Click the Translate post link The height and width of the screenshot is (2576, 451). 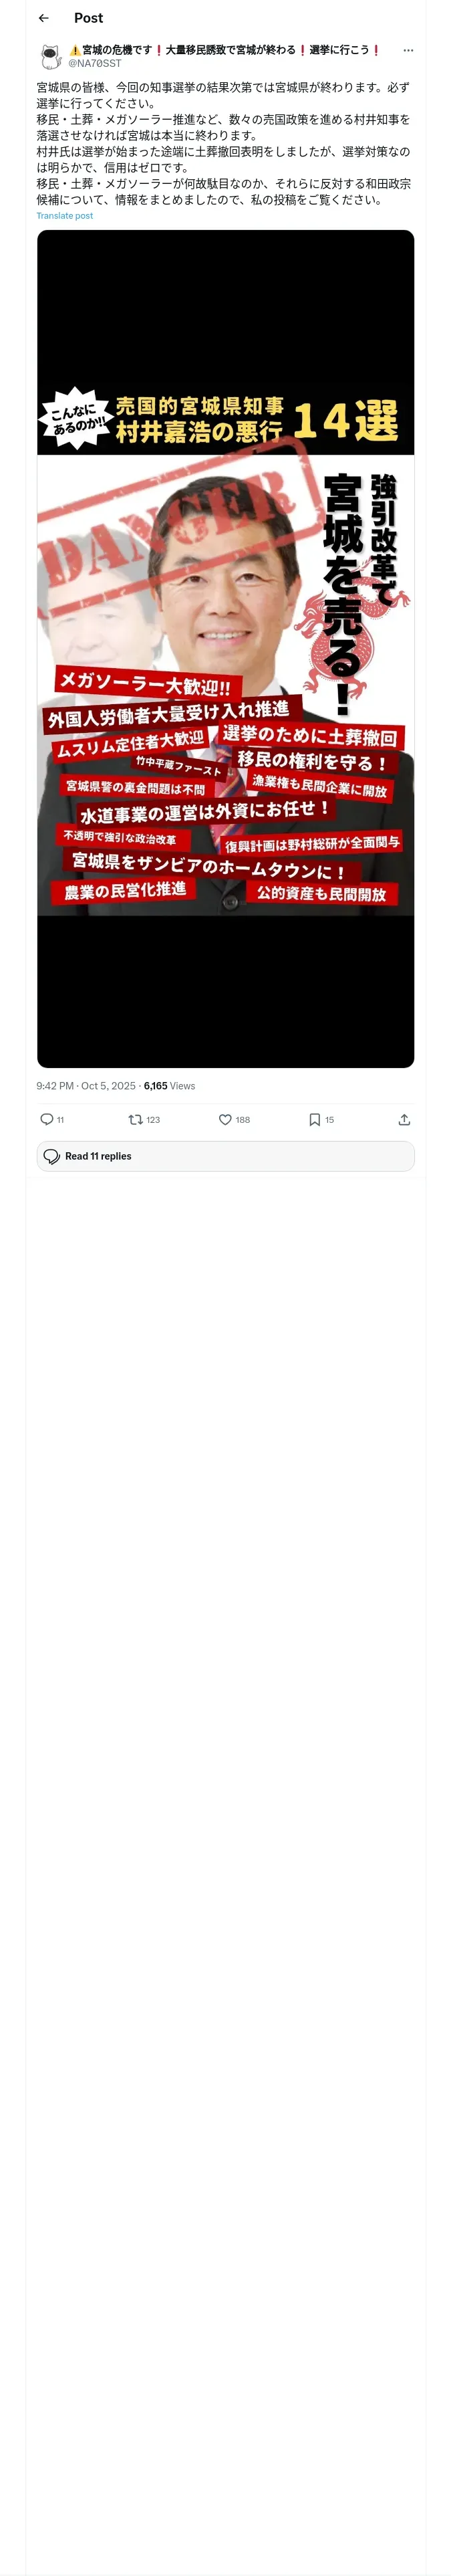(x=64, y=215)
